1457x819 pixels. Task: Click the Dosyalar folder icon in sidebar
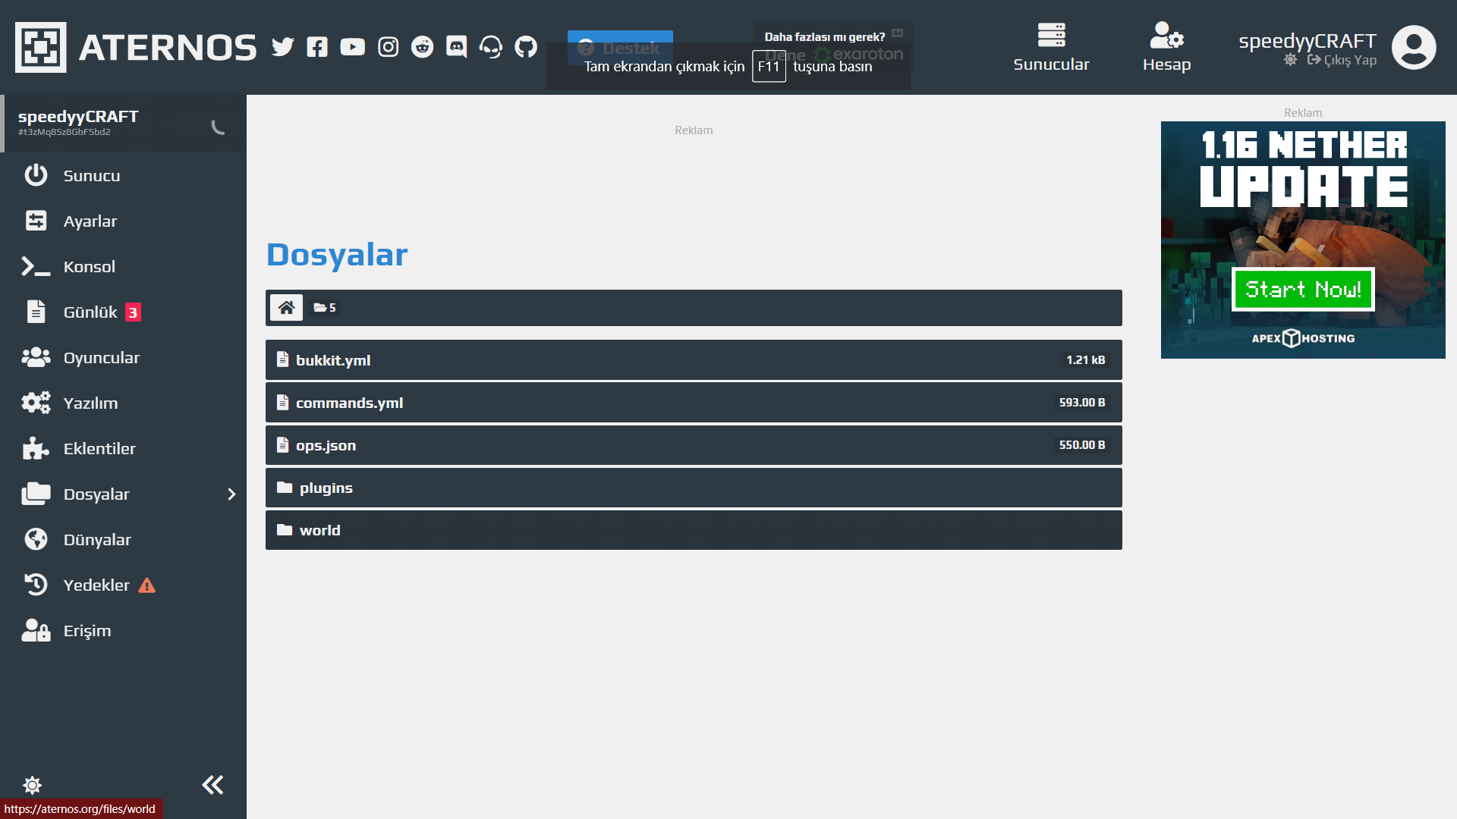click(36, 494)
